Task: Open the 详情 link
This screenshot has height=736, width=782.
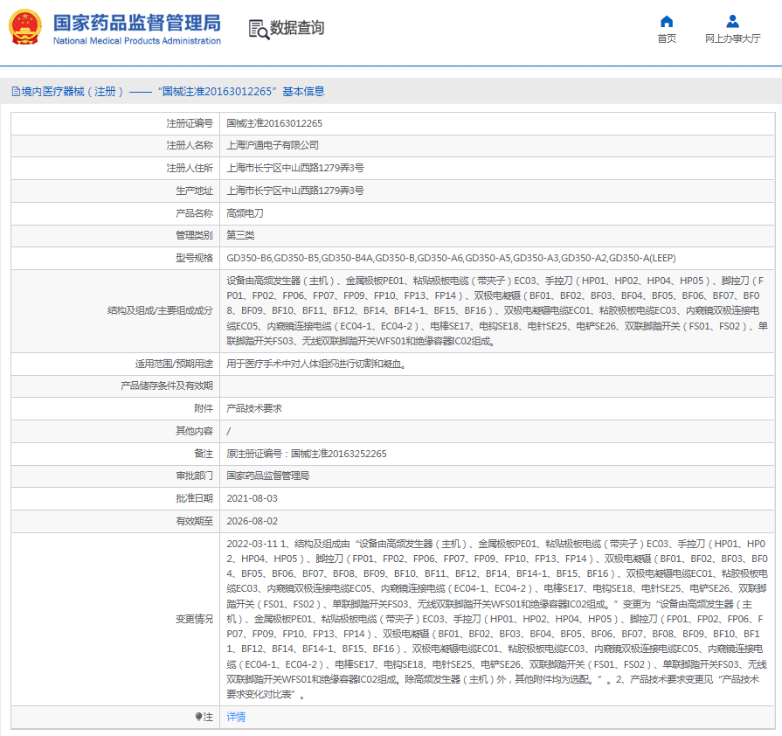Action: coord(236,717)
